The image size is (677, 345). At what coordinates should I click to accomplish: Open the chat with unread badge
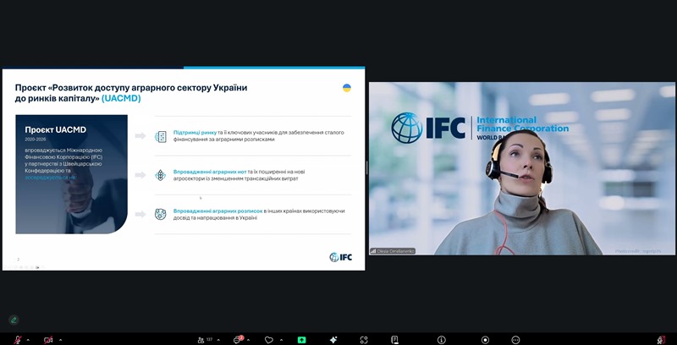(238, 339)
